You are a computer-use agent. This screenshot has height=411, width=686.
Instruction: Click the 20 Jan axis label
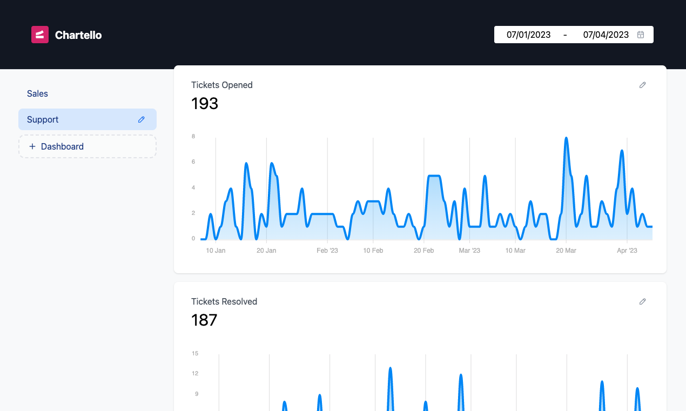(266, 251)
